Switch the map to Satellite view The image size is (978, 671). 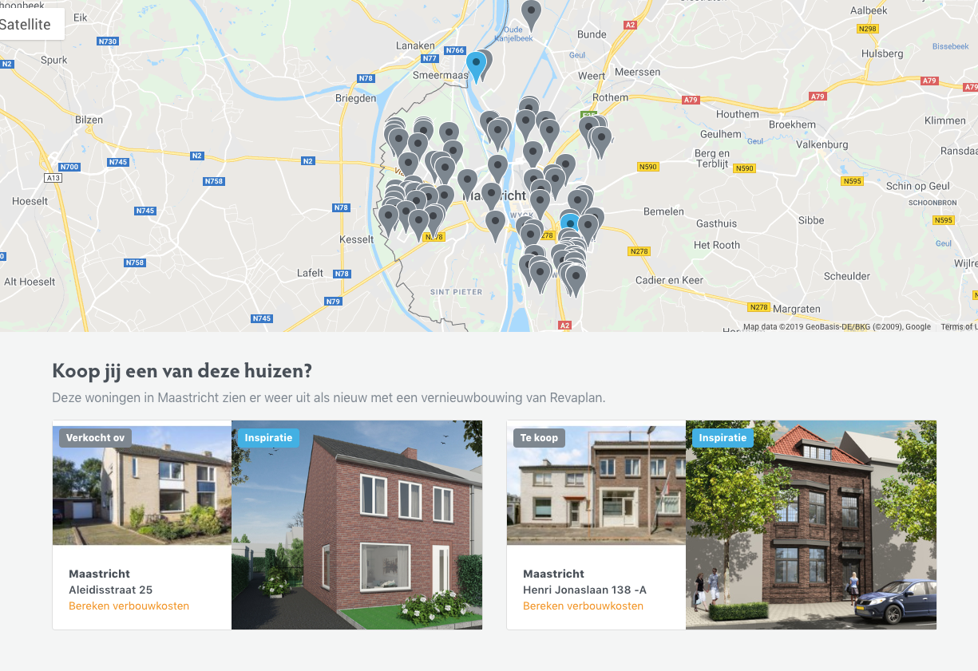tap(26, 24)
